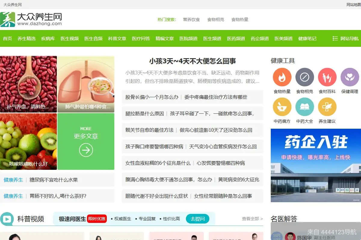Open the 医疗问答 nav item
This screenshot has width=361, height=240.
coord(141,39)
